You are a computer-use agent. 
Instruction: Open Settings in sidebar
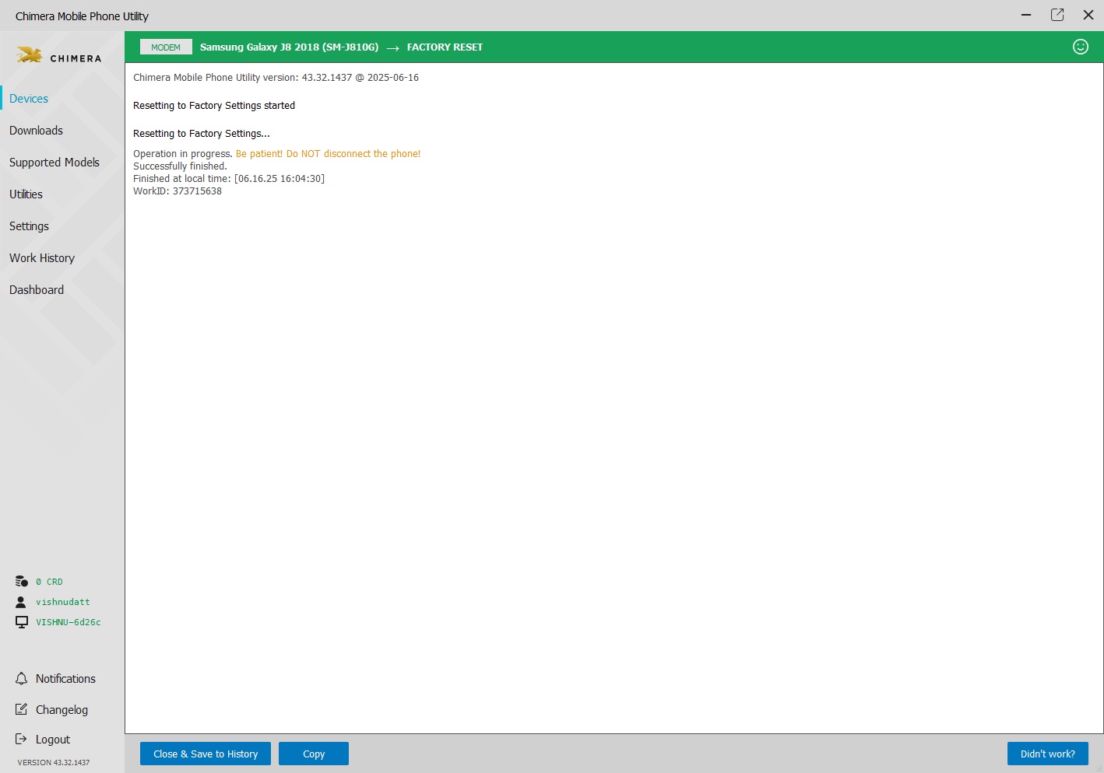point(29,226)
